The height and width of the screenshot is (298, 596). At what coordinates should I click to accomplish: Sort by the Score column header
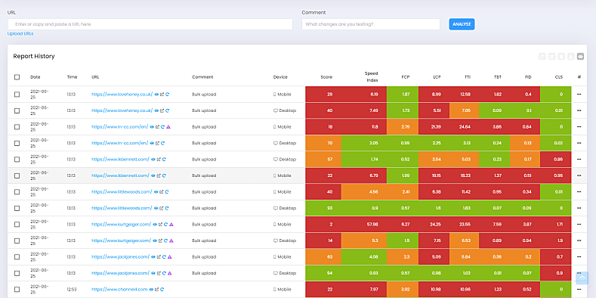pyautogui.click(x=326, y=77)
